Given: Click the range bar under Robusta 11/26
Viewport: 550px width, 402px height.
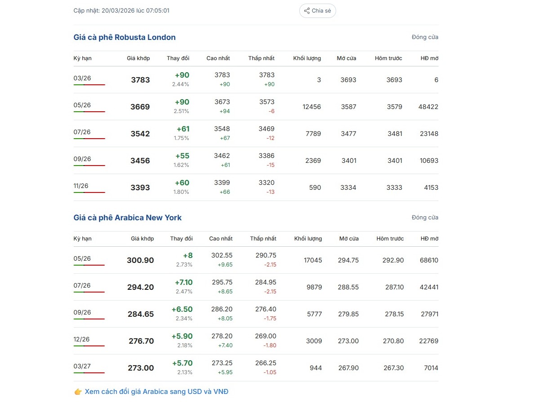Looking at the screenshot, I should tap(89, 192).
